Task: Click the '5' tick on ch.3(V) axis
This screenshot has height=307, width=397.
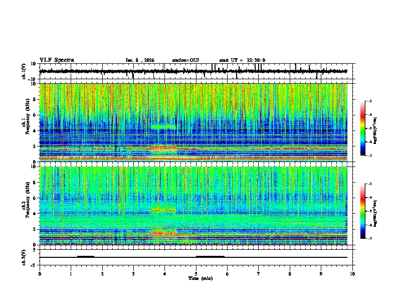Action: pos(35,249)
